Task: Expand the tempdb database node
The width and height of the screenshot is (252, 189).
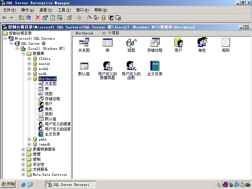Action: [29, 144]
